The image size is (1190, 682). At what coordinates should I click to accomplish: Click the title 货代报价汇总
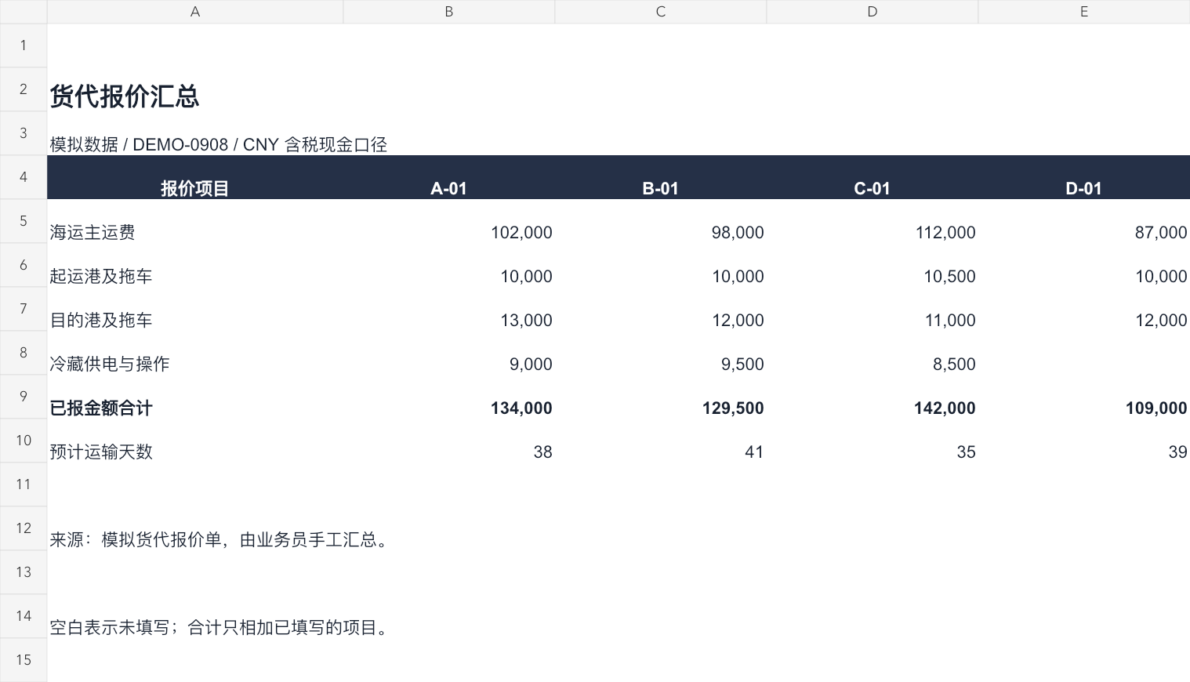point(125,96)
